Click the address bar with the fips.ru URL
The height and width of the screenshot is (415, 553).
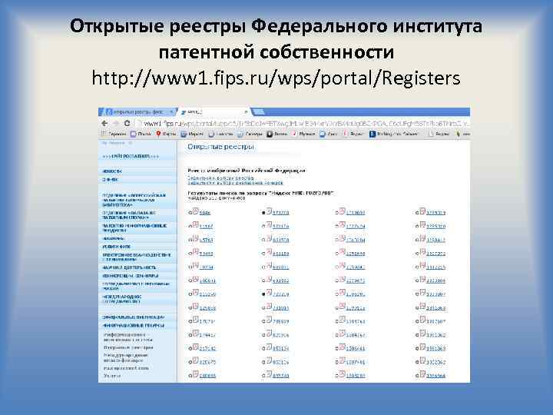303,124
